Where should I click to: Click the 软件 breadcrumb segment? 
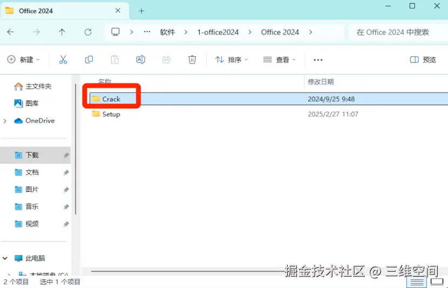(x=167, y=32)
